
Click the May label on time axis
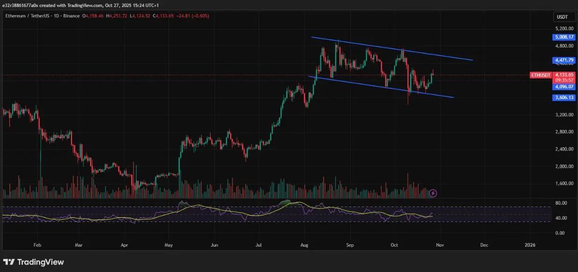[x=169, y=244]
